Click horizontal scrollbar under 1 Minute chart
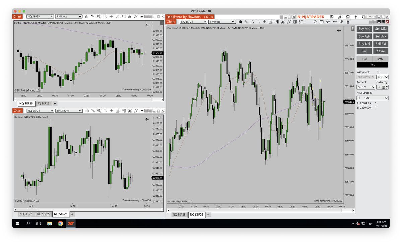This screenshot has height=244, width=402. tap(260, 210)
